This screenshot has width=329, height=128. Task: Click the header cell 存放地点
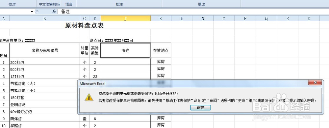coord(161,50)
